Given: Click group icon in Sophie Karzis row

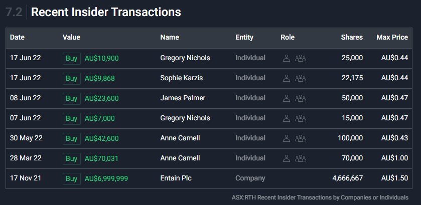Looking at the screenshot, I should pyautogui.click(x=301, y=78).
